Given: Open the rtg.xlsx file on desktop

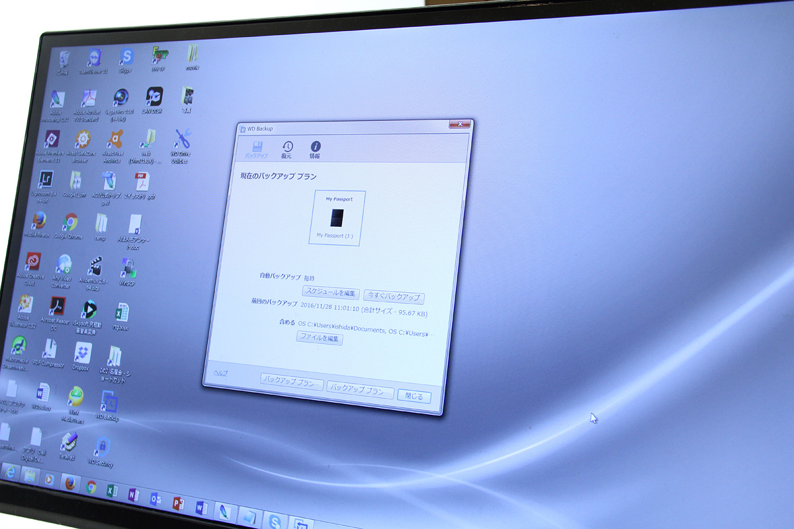Looking at the screenshot, I should pos(122,316).
